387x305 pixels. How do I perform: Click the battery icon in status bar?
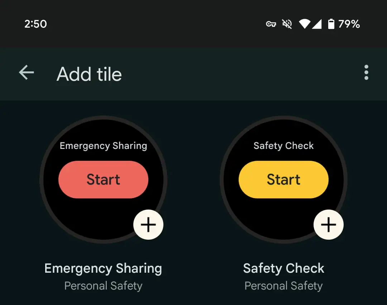pos(331,24)
